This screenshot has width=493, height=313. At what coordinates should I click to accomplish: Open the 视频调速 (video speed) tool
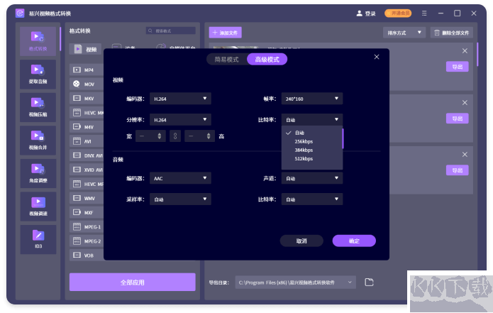[38, 204]
